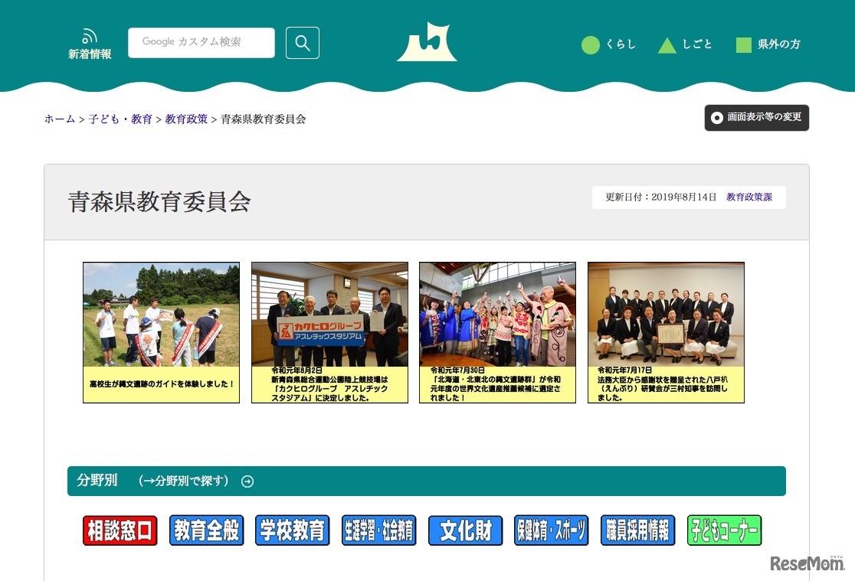The width and height of the screenshot is (855, 581).
Task: Select the 文化財 category banner
Action: (x=465, y=530)
